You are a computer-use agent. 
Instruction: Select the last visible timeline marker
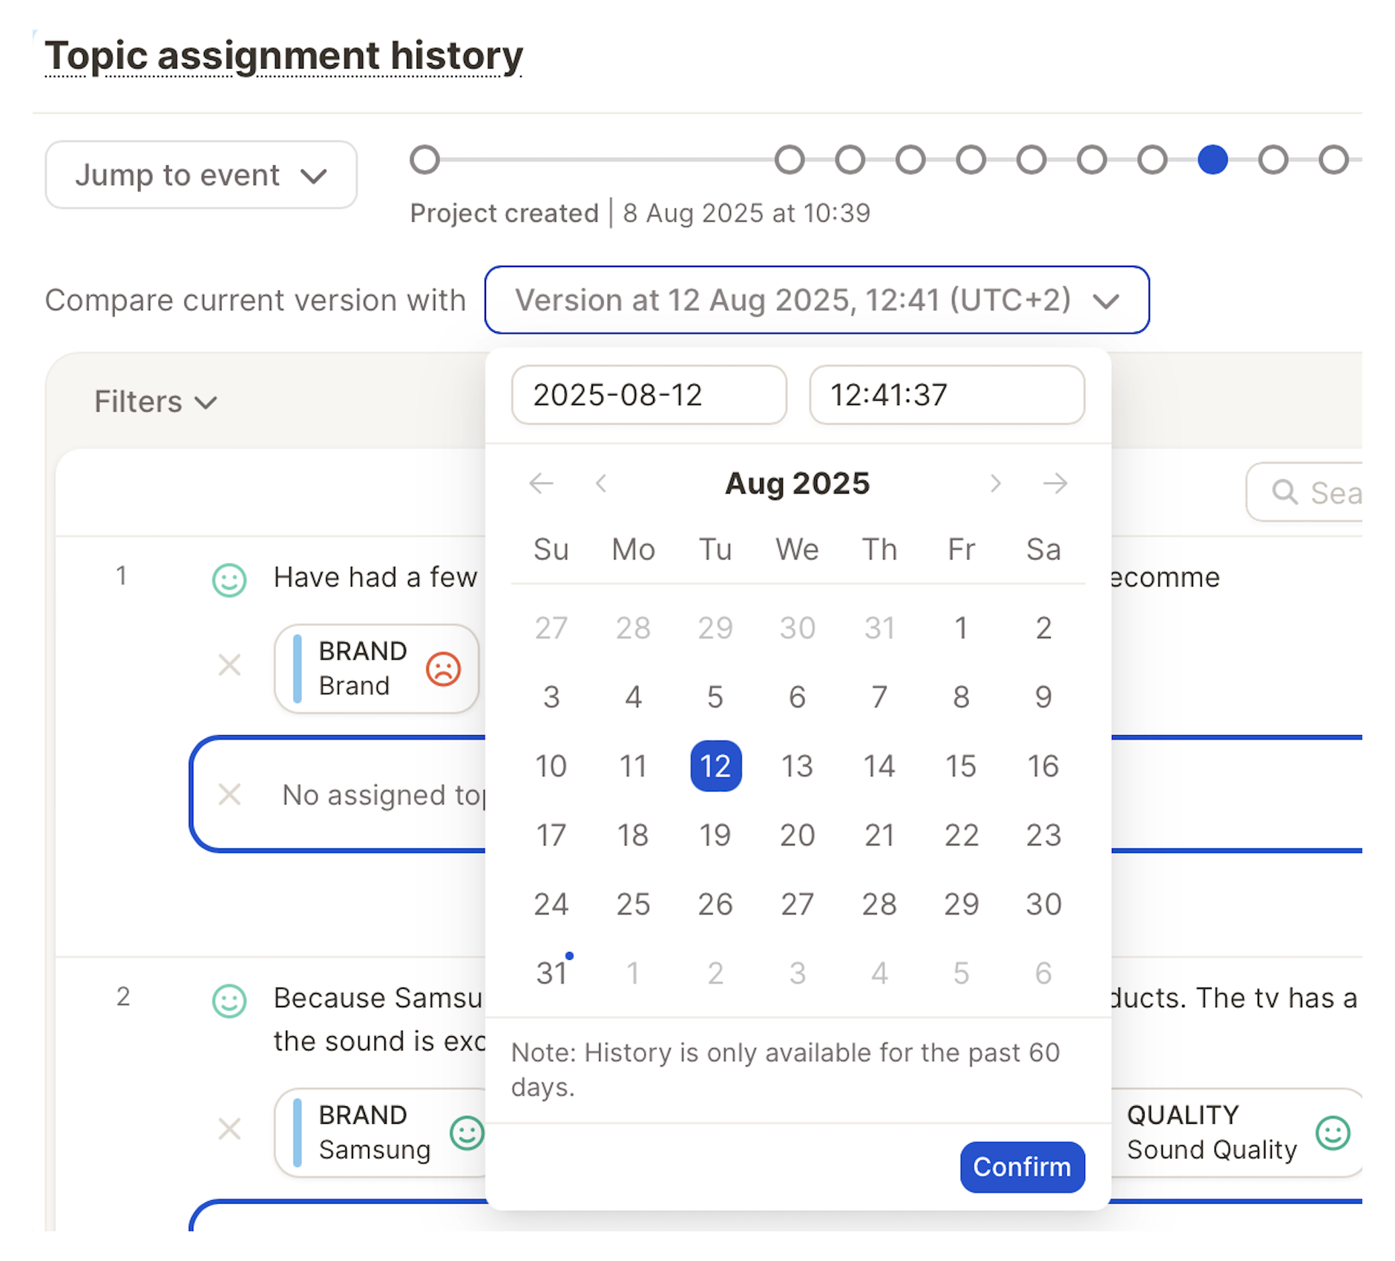pyautogui.click(x=1333, y=159)
